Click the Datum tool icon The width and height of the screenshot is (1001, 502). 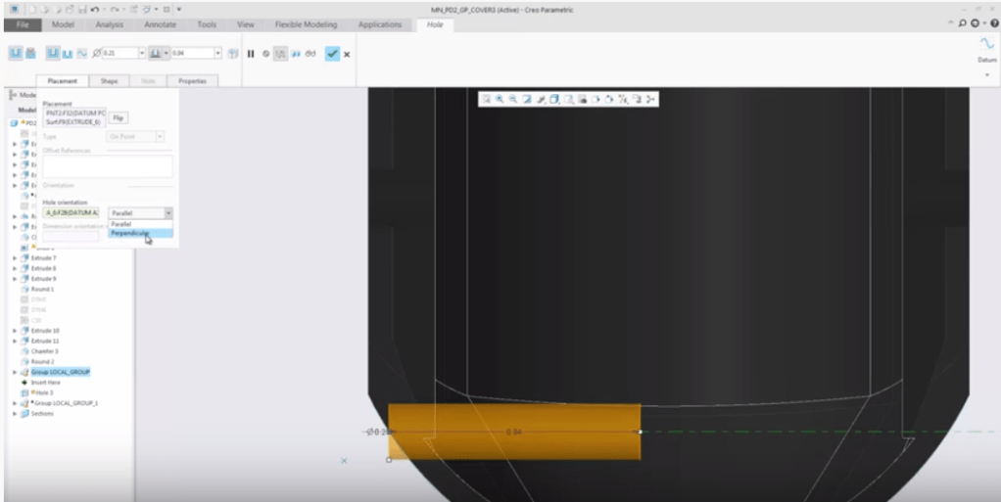[x=986, y=45]
